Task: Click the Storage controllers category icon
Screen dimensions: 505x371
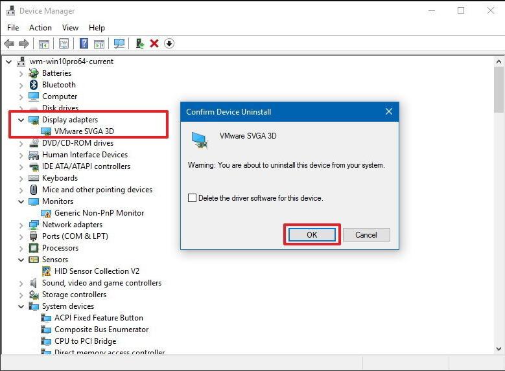Action: [34, 295]
